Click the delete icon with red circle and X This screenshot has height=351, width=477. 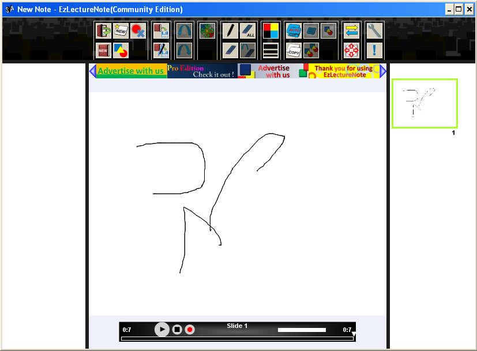click(x=138, y=31)
